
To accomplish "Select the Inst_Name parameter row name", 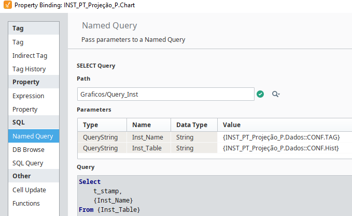I will pyautogui.click(x=148, y=137).
